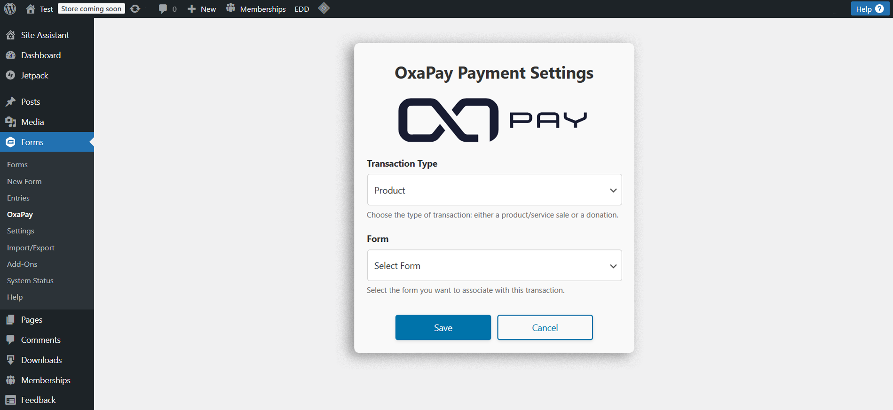893x410 pixels.
Task: Click the diamond icon next to EDD
Action: coord(324,8)
